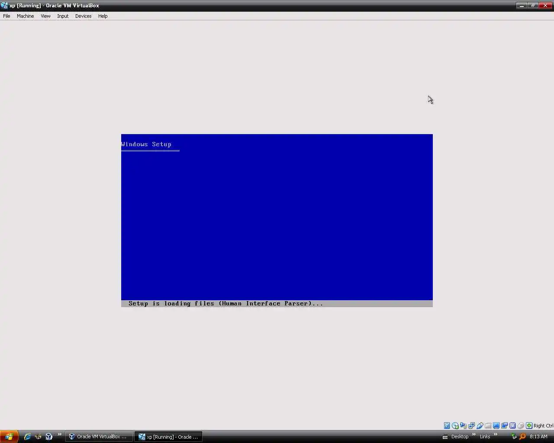The image size is (554, 443).
Task: Expand the Links toolbar chevron
Action: coord(496,435)
